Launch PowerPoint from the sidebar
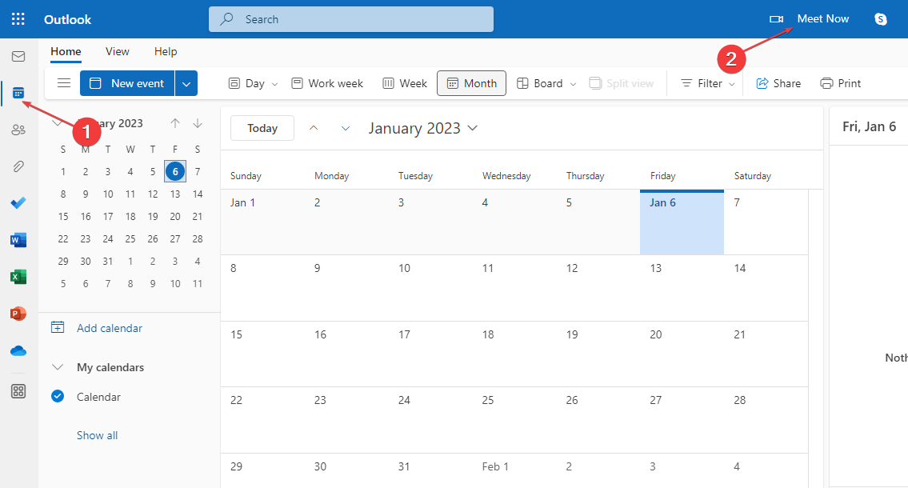This screenshot has width=908, height=488. click(18, 314)
